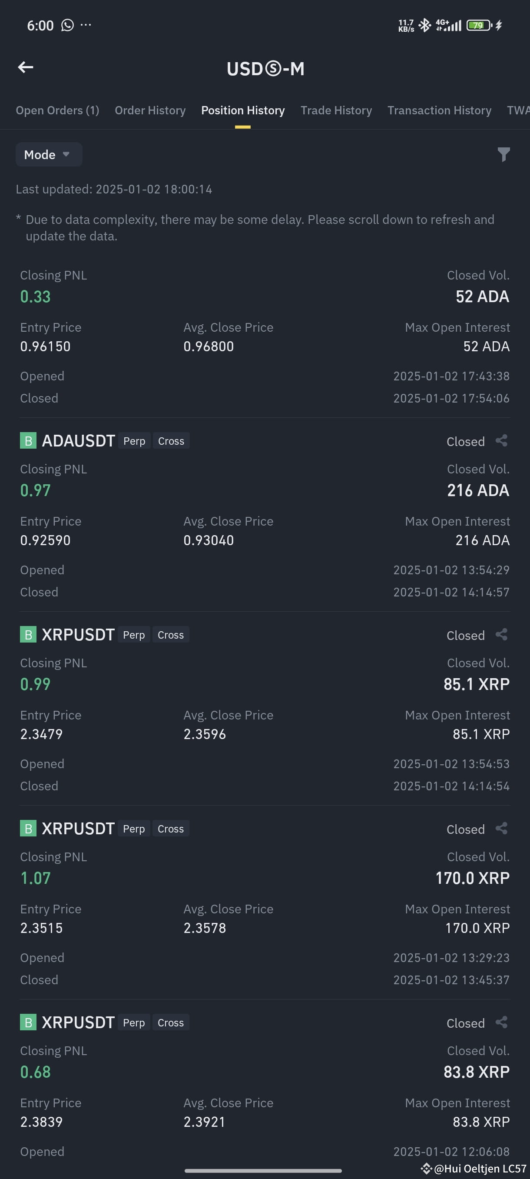Open the Trade History tab
Screen dimensions: 530x1179
tap(336, 110)
